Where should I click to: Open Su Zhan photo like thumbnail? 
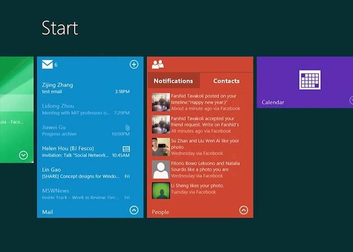pos(161,147)
